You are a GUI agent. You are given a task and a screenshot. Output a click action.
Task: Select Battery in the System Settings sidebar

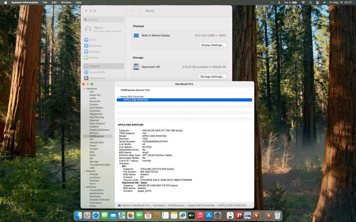click(94, 58)
